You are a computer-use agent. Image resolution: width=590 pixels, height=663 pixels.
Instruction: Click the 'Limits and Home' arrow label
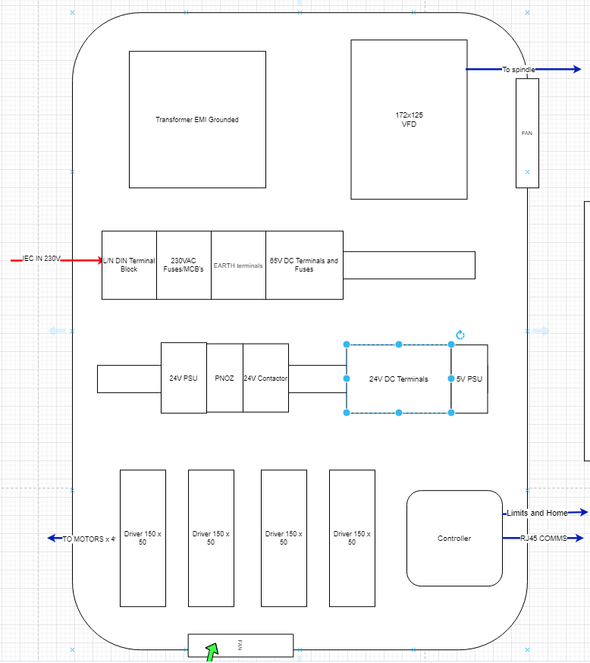pyautogui.click(x=537, y=513)
